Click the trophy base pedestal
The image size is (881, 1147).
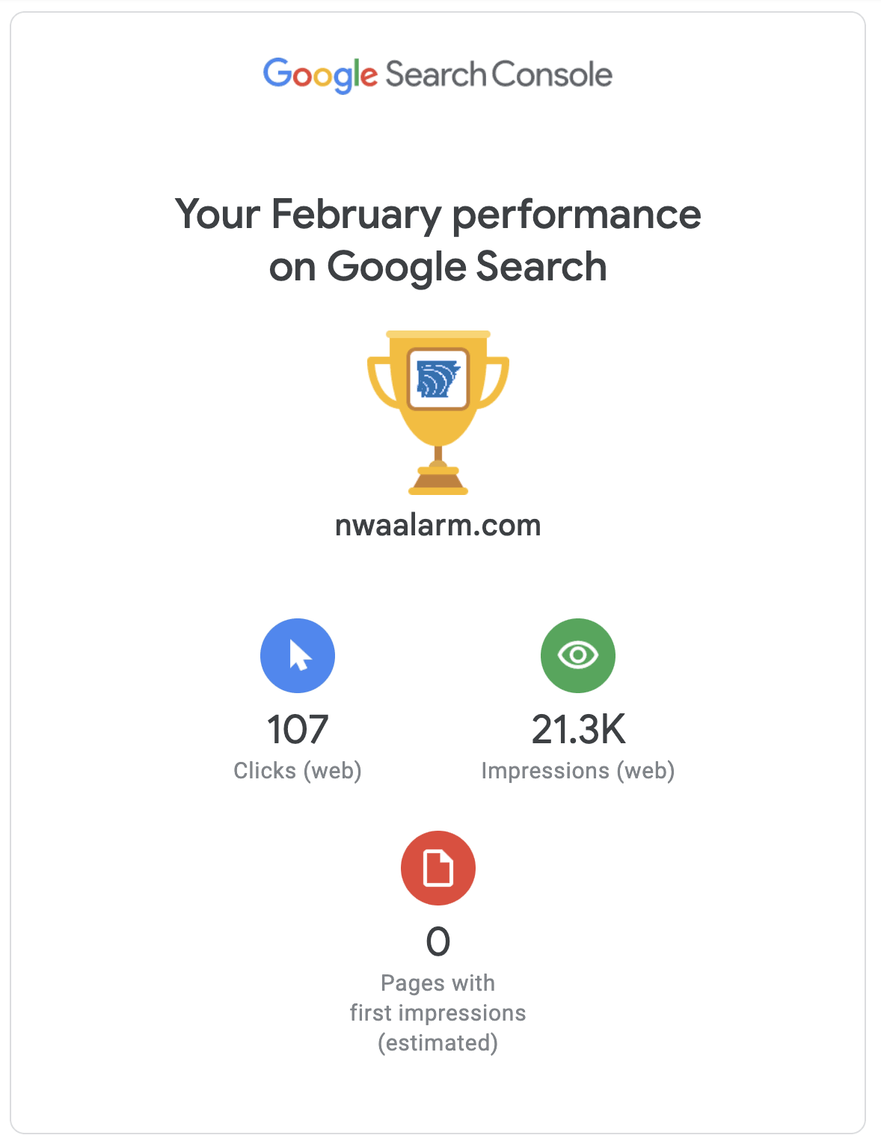438,482
